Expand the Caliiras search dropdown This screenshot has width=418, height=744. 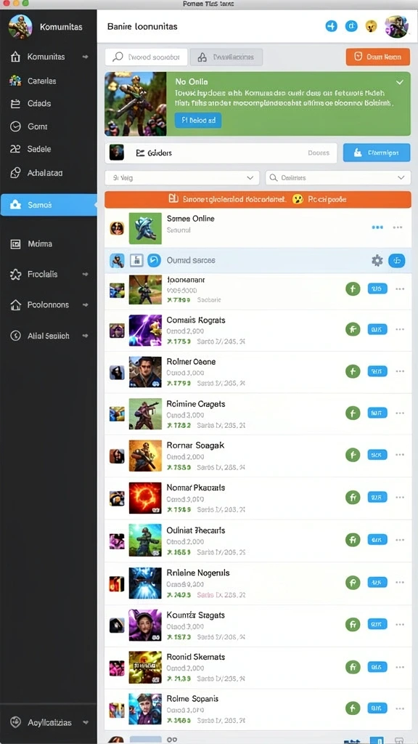coord(338,178)
